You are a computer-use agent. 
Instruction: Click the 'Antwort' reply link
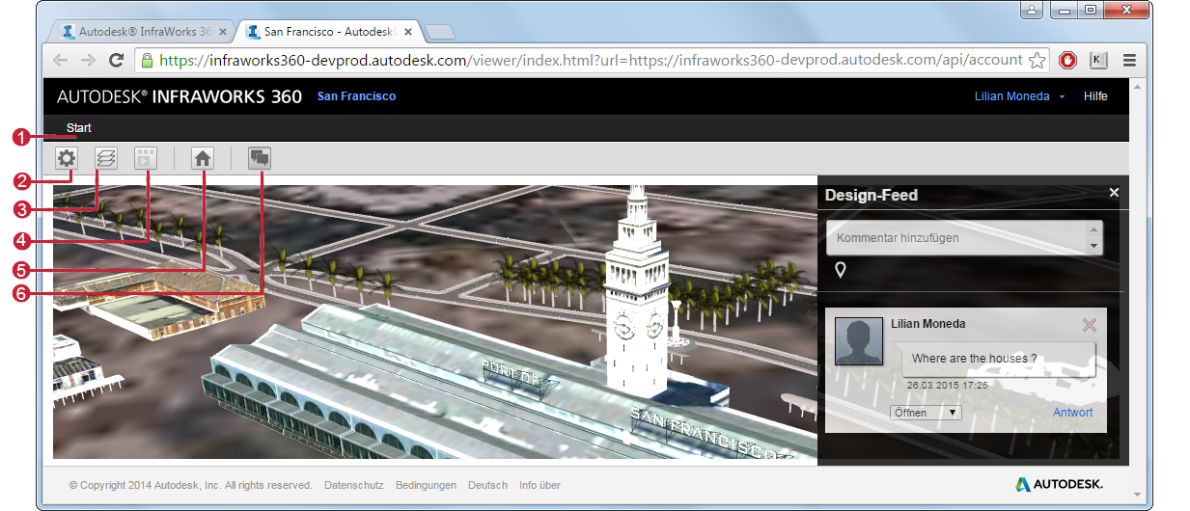click(1073, 413)
